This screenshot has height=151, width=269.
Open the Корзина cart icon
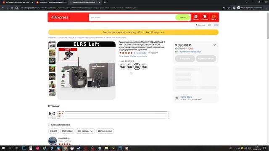pos(205,17)
